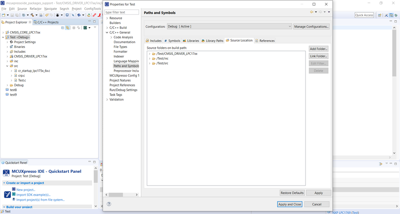Screen dimensions: 400x214
Task: Click the dialog help question mark icon
Action: [109, 204]
